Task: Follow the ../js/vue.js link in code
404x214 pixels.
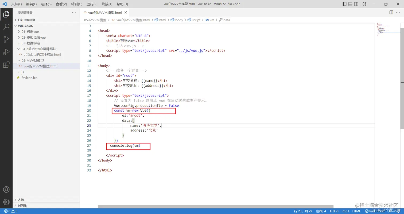Action: click(x=191, y=51)
